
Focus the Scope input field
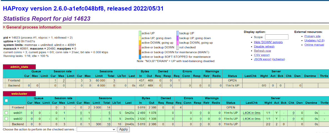point(276,37)
